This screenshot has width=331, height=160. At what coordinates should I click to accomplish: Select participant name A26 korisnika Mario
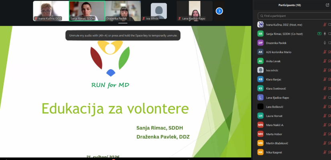coord(279,52)
